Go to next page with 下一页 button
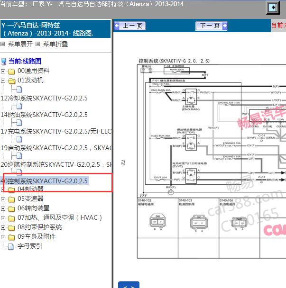The image size is (286, 288). coord(212,26)
